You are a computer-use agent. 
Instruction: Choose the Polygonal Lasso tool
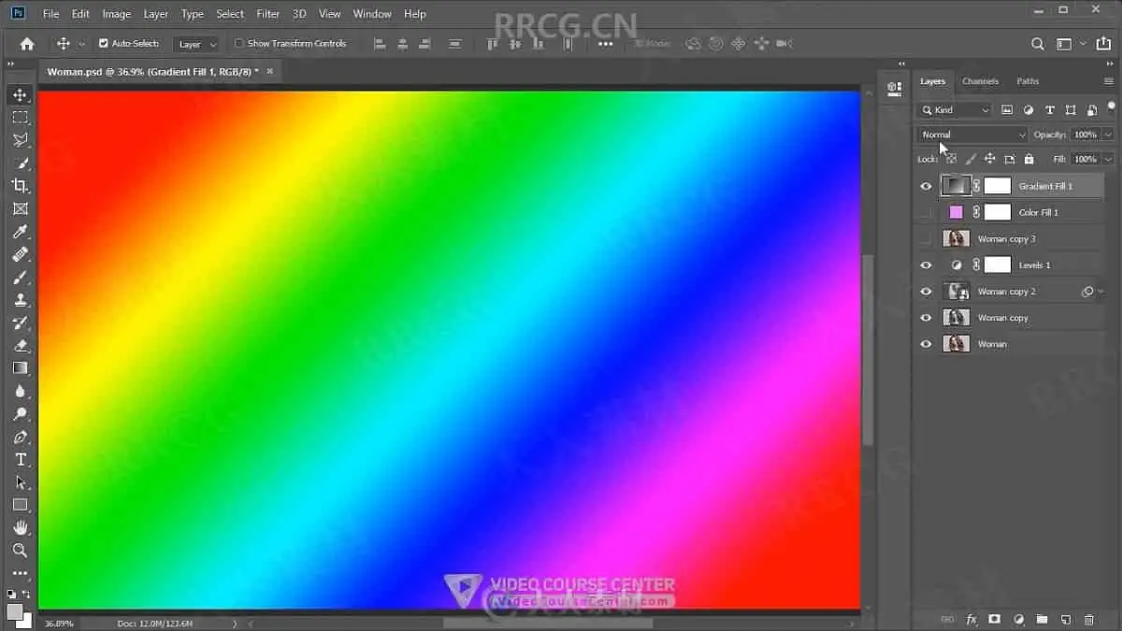tap(21, 140)
